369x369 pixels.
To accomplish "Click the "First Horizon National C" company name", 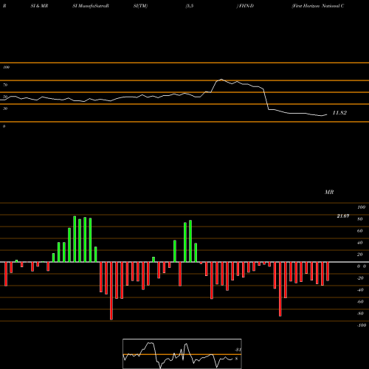I will [318, 6].
